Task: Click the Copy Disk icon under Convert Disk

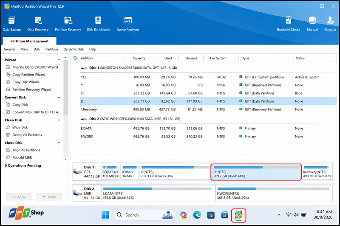Action: coord(8,104)
